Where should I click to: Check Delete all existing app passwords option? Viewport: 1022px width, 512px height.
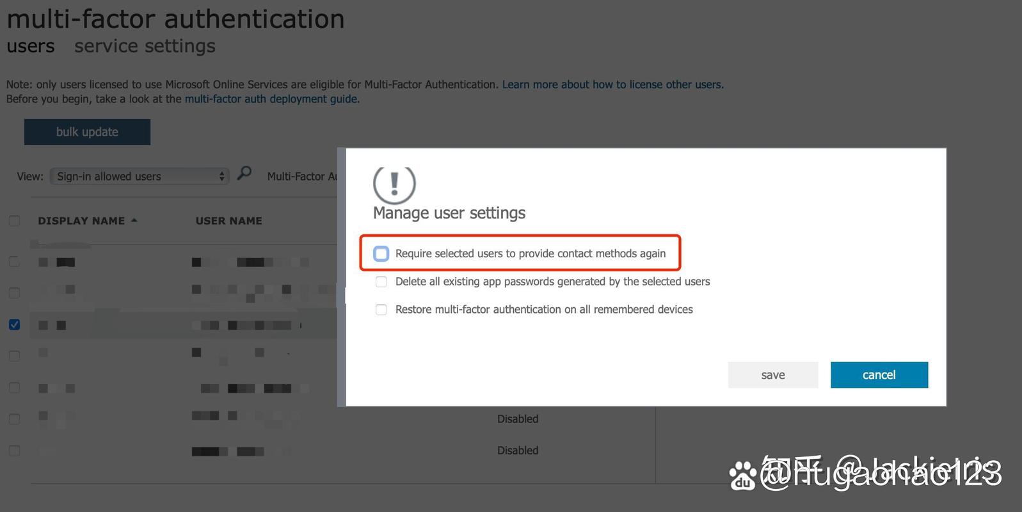[x=381, y=282]
